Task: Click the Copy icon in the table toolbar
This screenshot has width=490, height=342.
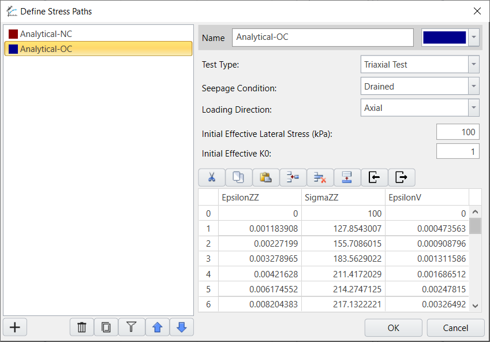Action: click(x=238, y=177)
